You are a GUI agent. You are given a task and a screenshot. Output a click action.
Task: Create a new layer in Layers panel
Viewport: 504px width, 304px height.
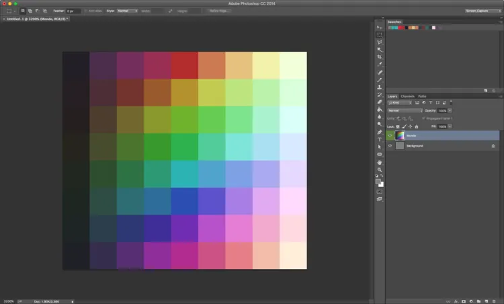(487, 301)
